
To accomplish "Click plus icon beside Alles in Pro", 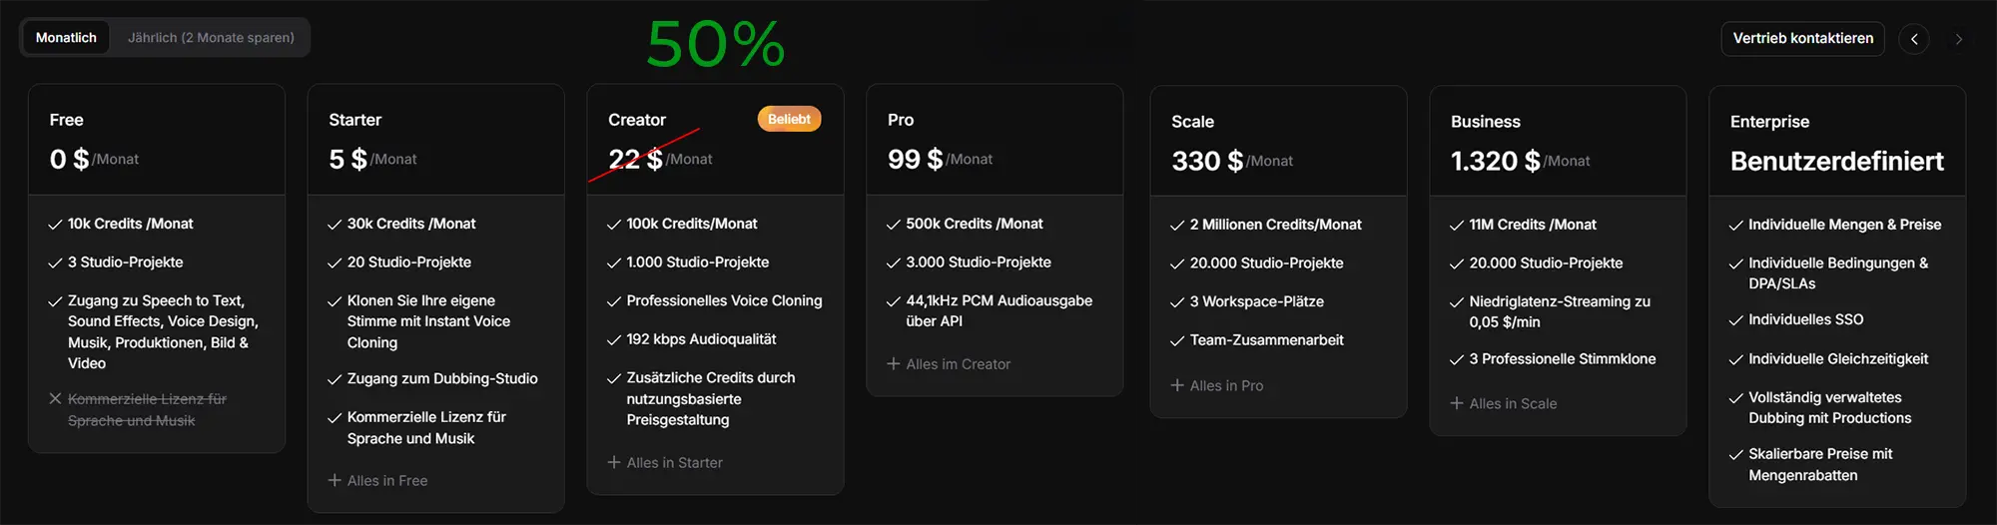I will pos(1177,385).
